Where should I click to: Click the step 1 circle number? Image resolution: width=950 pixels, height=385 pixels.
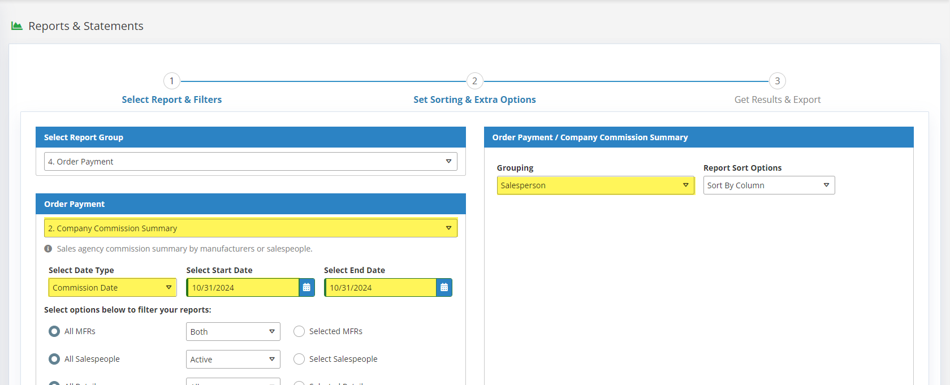(x=172, y=81)
